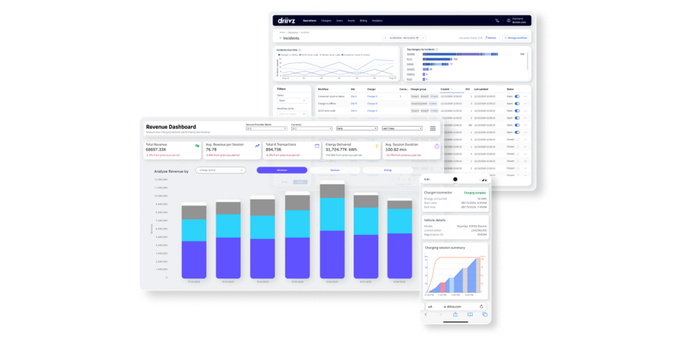The height and width of the screenshot is (343, 687).
Task: Click the Energy Delivered lightning bolt icon
Action: tap(377, 145)
